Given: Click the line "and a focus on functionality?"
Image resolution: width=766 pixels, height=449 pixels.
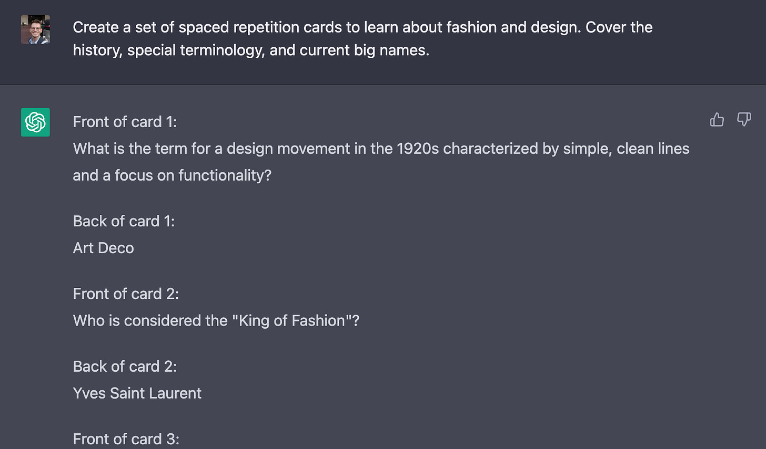Looking at the screenshot, I should click(172, 175).
